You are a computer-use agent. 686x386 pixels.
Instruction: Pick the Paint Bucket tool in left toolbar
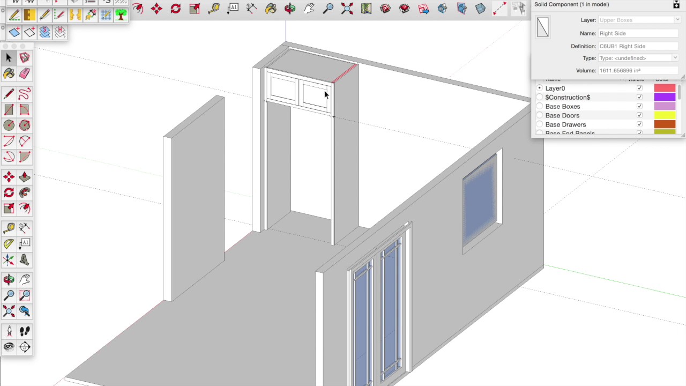click(x=9, y=74)
